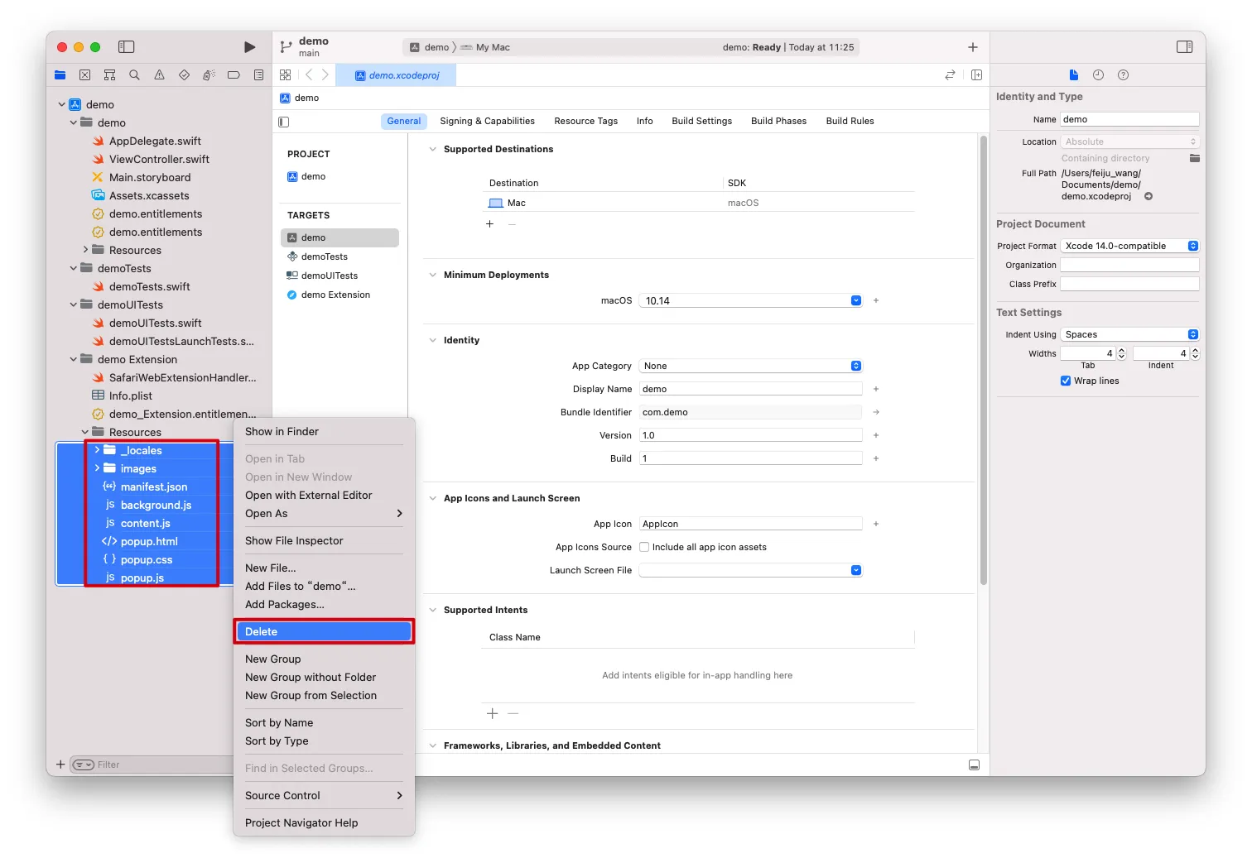
Task: Add a supported destination with plus
Action: click(489, 224)
